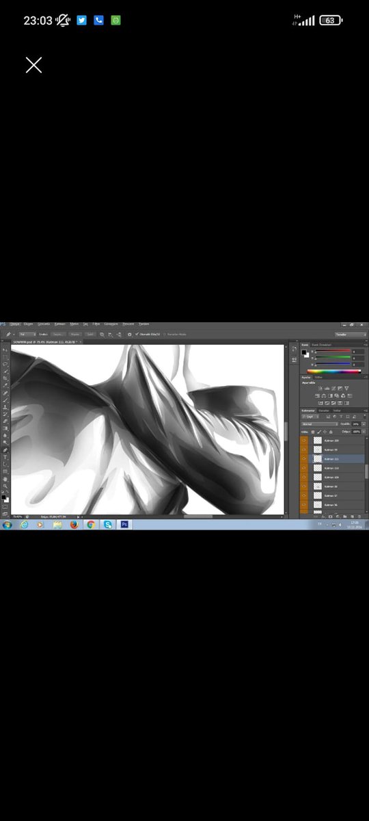Close the image viewer with the X
Viewport: 369px width, 821px height.
(x=33, y=65)
